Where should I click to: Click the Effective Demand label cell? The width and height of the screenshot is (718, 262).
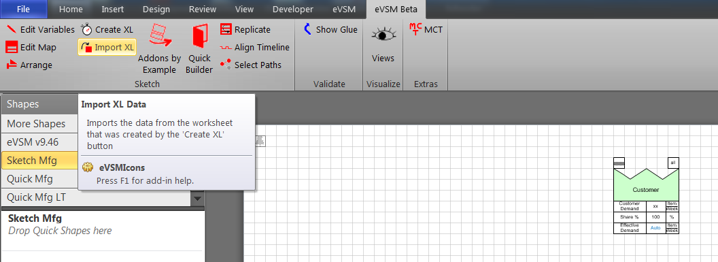(x=630, y=228)
